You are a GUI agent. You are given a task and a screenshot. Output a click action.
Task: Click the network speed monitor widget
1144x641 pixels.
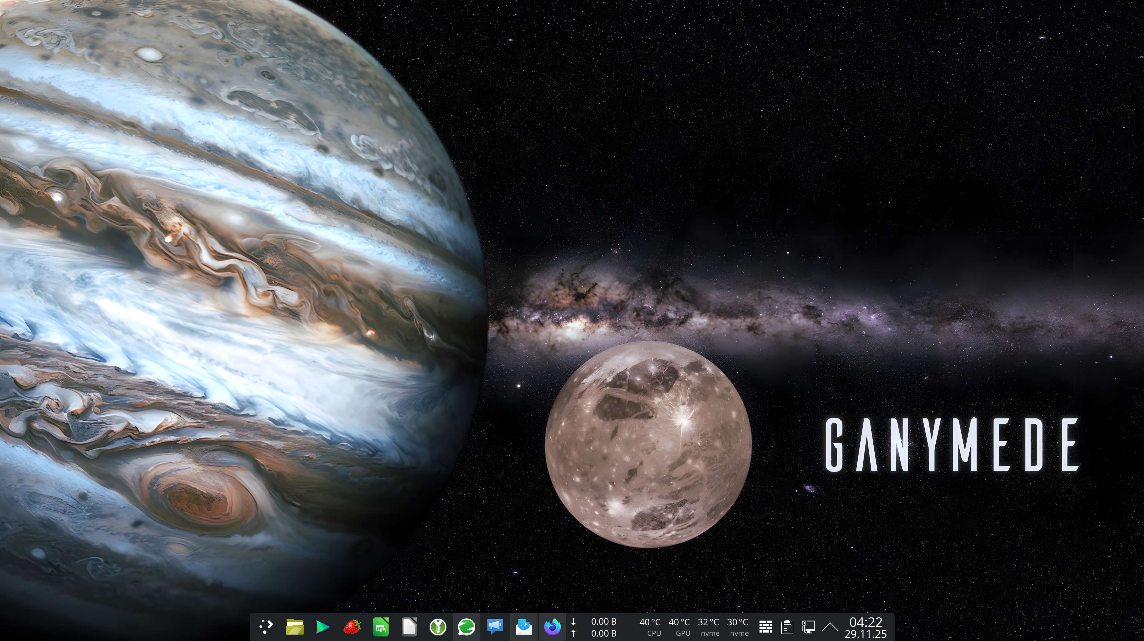(x=595, y=627)
